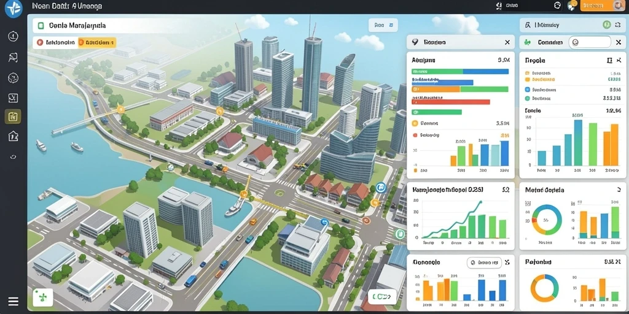Viewport: 629px width, 314px height.
Task: Select the highlighted yellow sidebar icon
Action: (13, 117)
